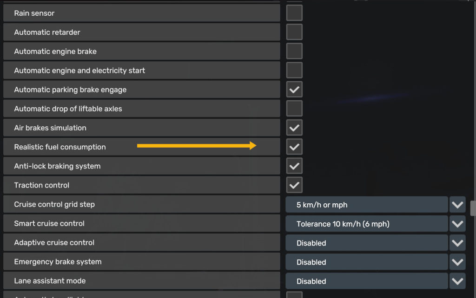Screen dimensions: 476x298
Task: Enable the Rain sensor checkbox
Action: pos(294,13)
